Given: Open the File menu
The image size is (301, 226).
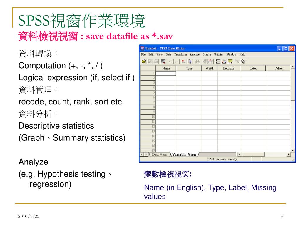Looking at the screenshot, I should [143, 54].
